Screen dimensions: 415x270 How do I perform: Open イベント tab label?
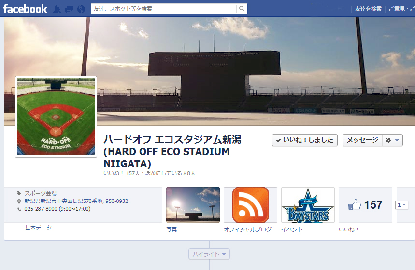292,229
